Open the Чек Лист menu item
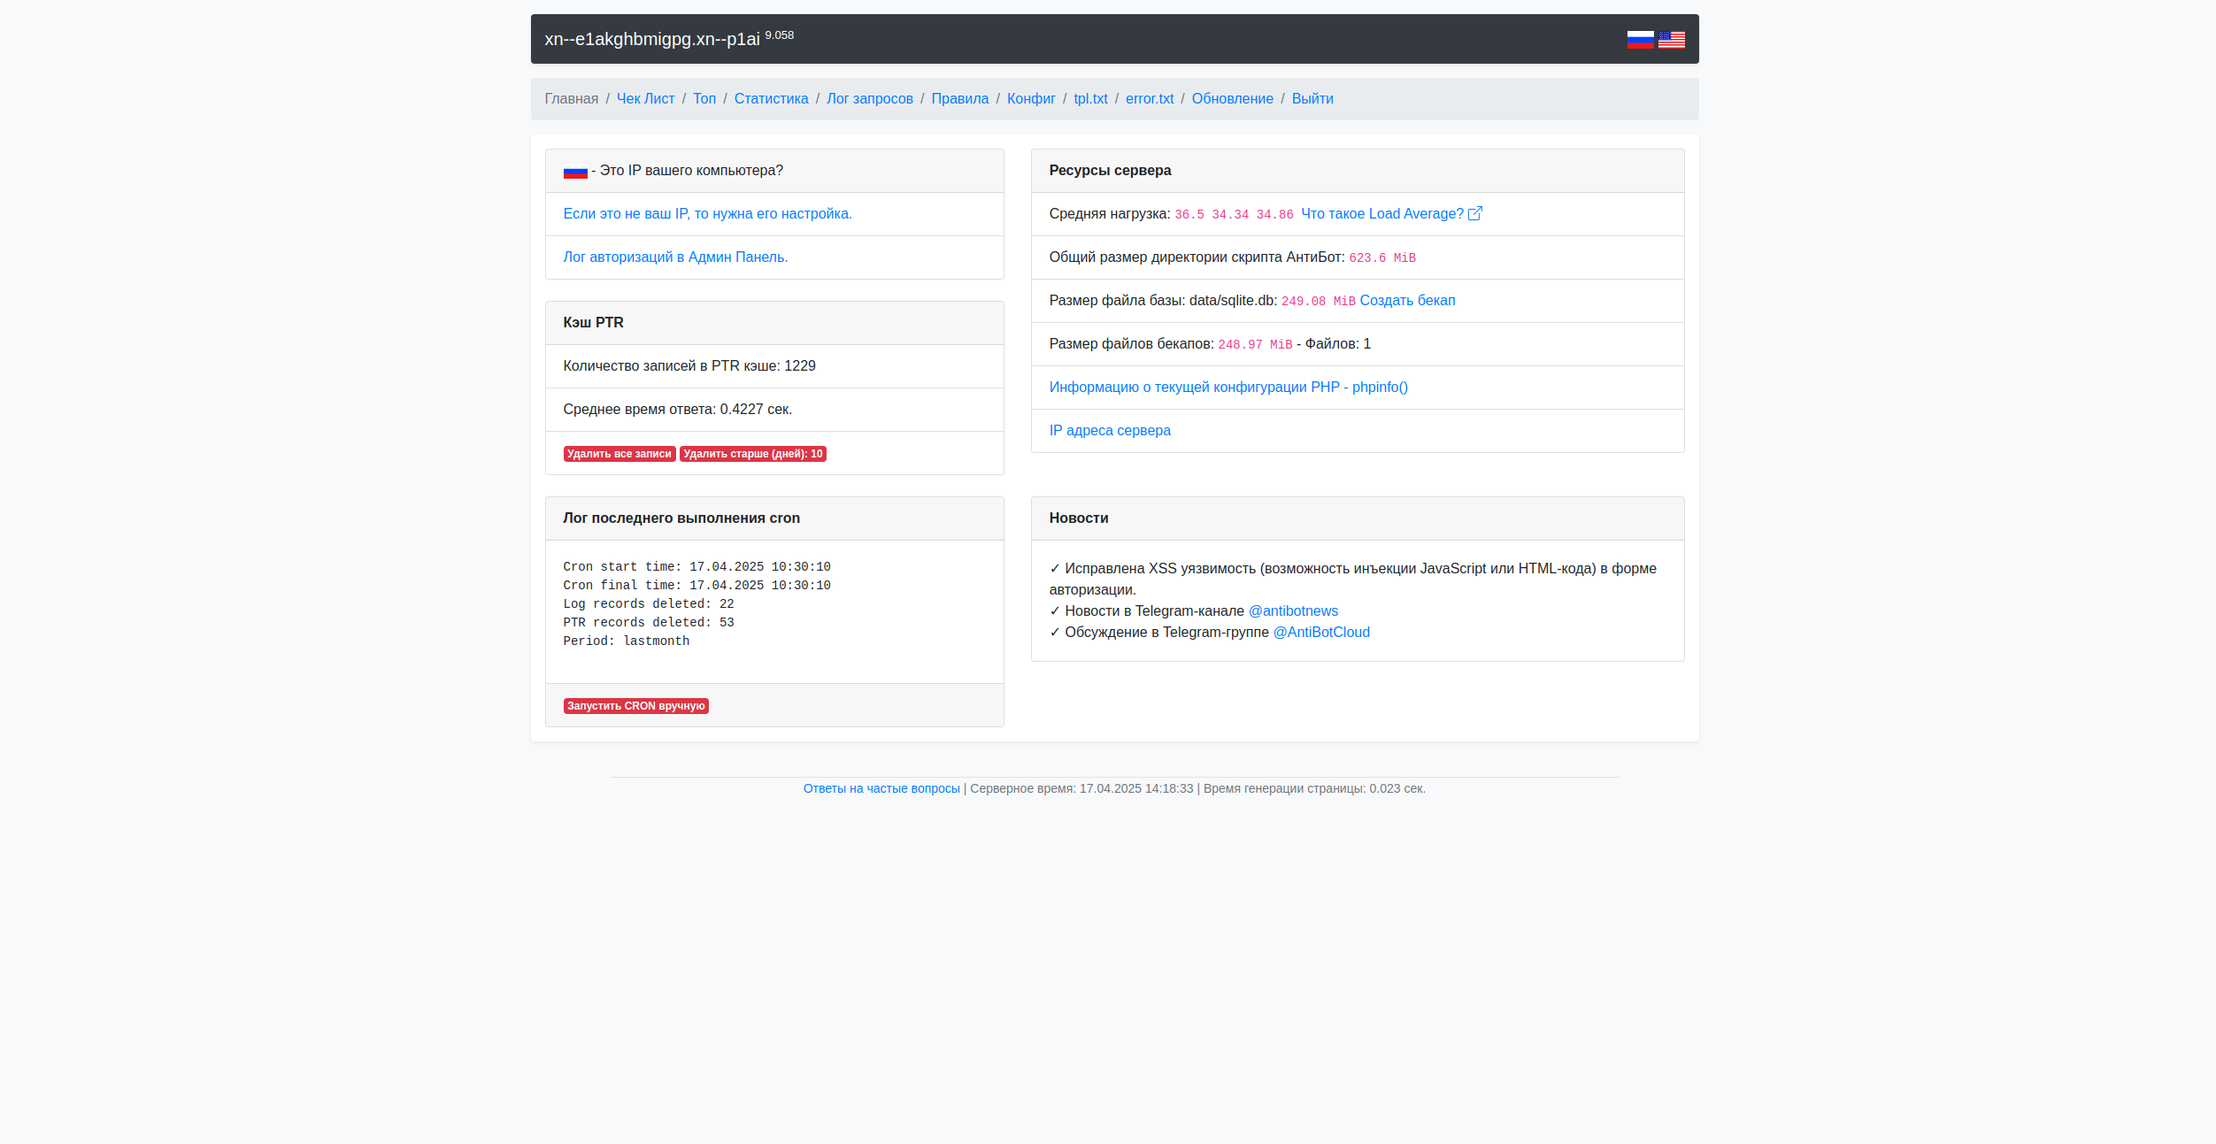This screenshot has width=2216, height=1144. tap(645, 99)
